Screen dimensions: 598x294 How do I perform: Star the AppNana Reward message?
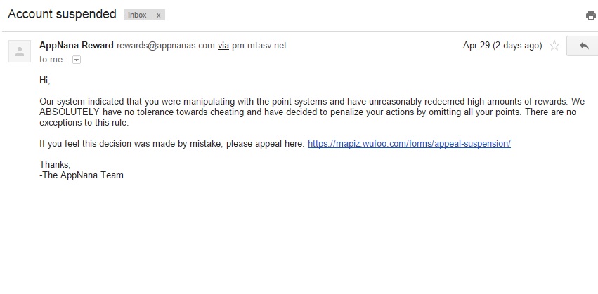(x=554, y=46)
